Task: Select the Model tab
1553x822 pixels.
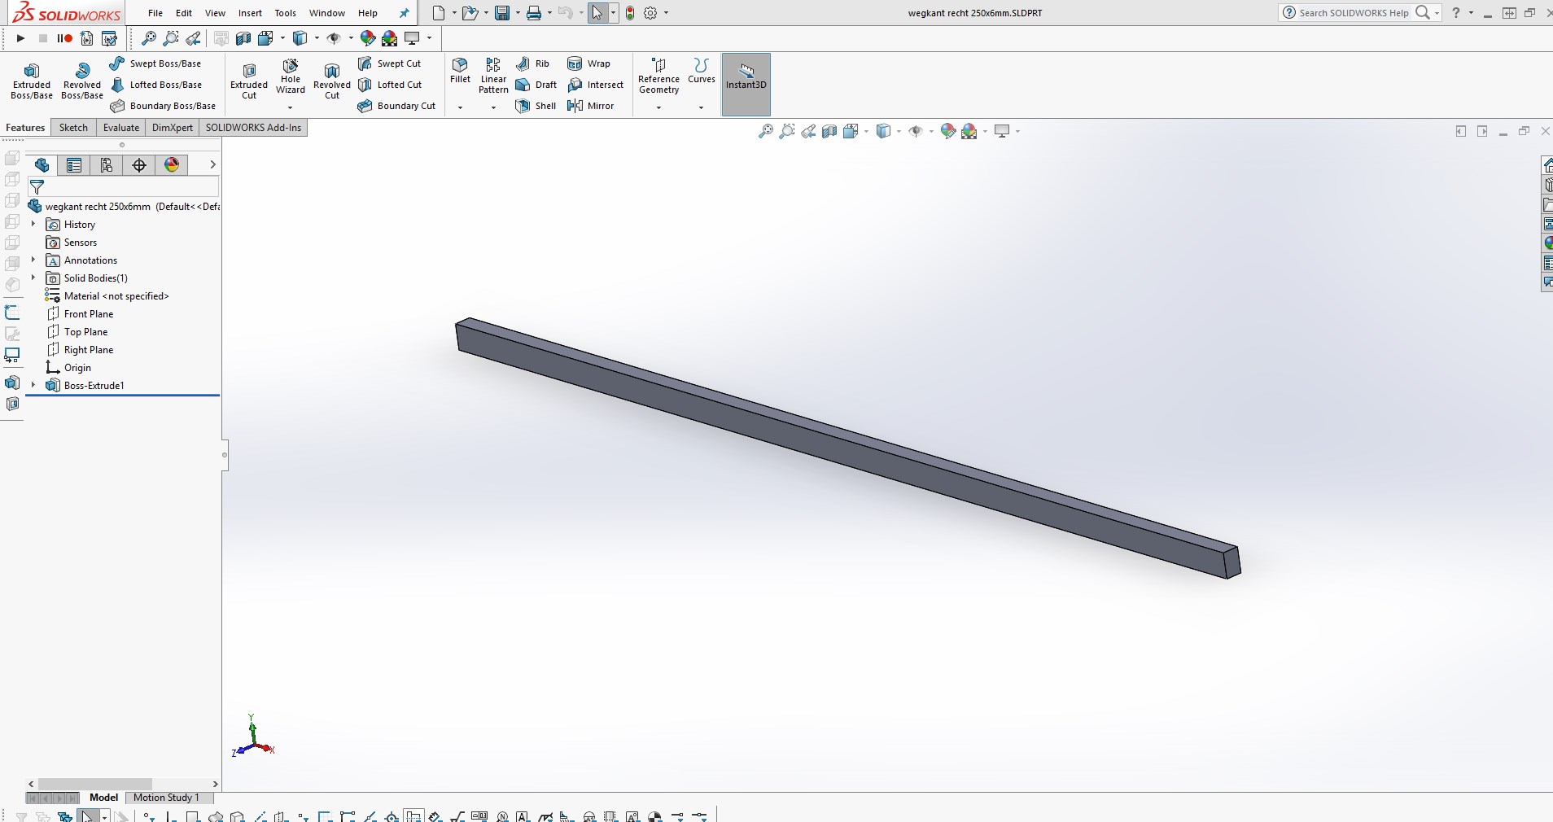Action: point(103,798)
